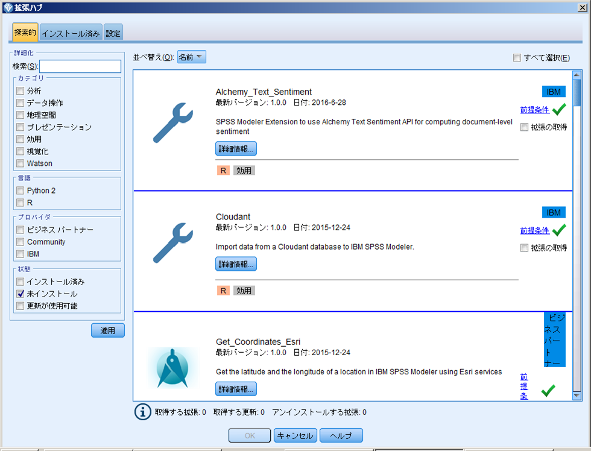The image size is (591, 451).
Task: Enable the R language filter checkbox
Action: 21,203
